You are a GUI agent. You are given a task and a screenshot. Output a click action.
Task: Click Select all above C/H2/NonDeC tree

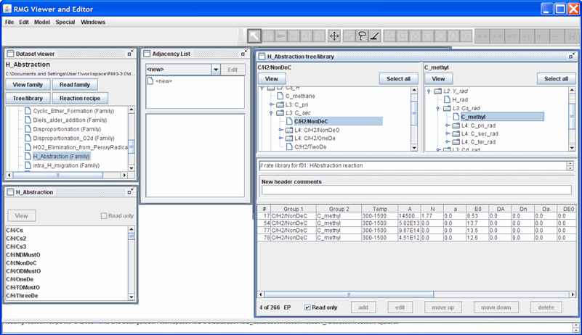coord(398,78)
